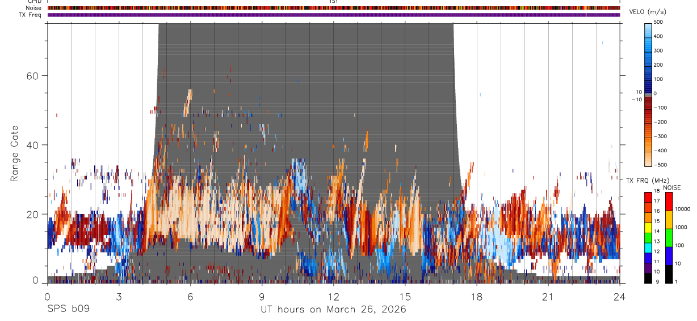
Task: Click the -400 label on velocity scale
Action: tap(661, 151)
